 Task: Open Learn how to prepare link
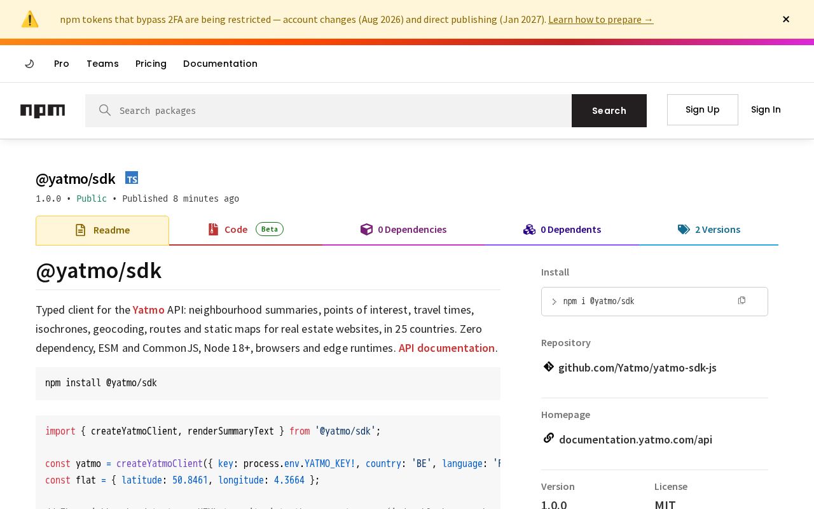600,19
